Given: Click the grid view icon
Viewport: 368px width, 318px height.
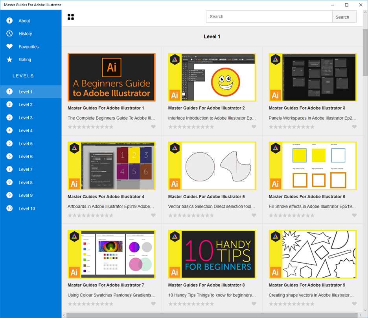Looking at the screenshot, I should [x=71, y=17].
